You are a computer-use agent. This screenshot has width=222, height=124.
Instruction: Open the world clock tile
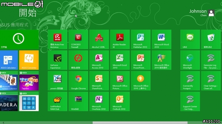[x=19, y=40]
